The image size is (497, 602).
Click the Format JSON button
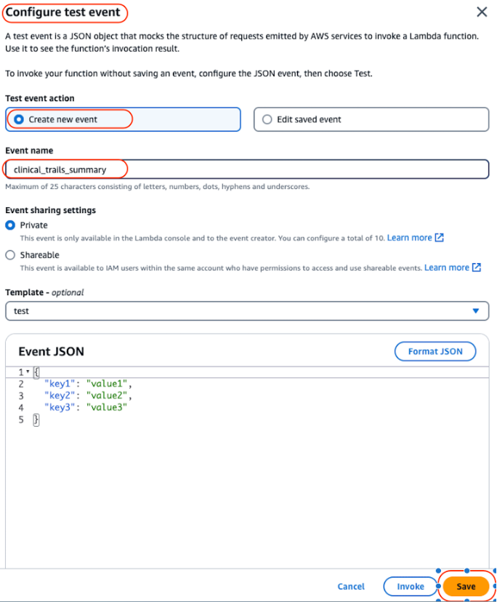[435, 351]
